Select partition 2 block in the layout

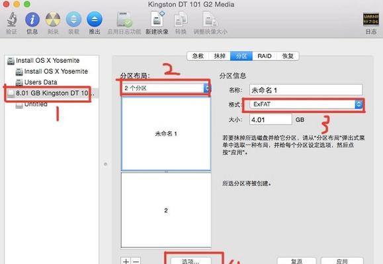click(x=166, y=210)
